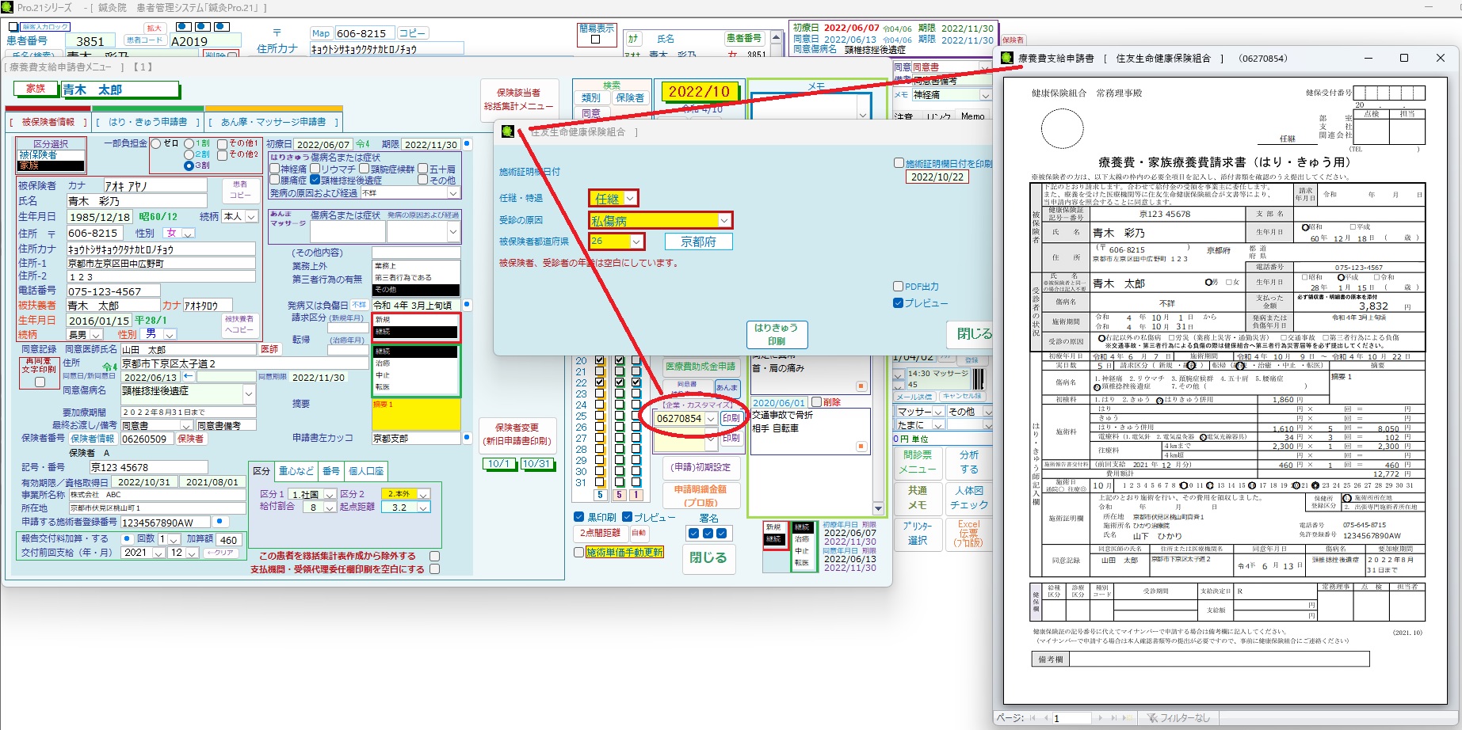Open the 給付割合 8 dropdown
Screen dimensions: 1462x730
(329, 508)
